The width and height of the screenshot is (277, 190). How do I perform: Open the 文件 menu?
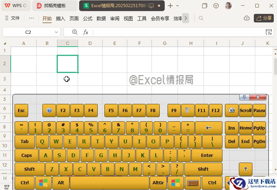tap(12, 18)
